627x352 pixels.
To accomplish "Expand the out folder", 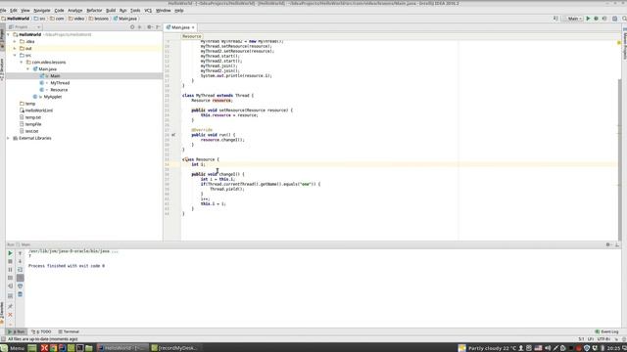I will tap(15, 48).
